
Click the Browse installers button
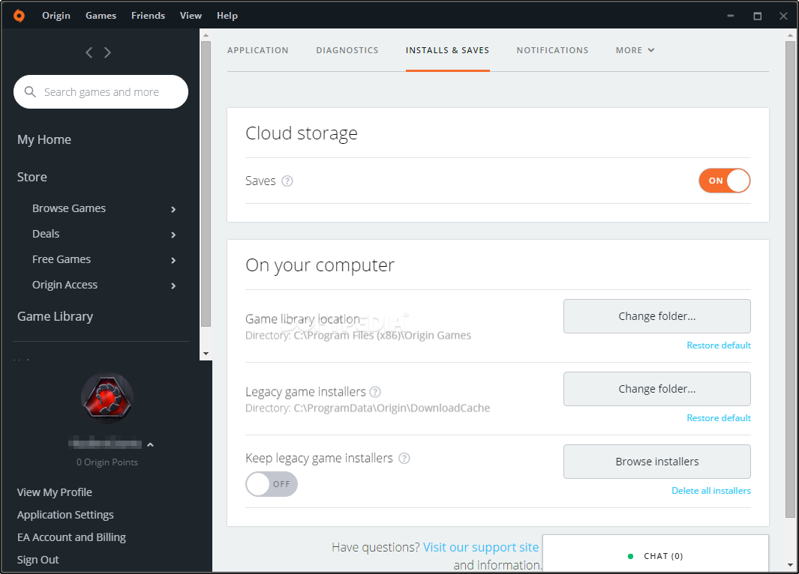(x=657, y=462)
